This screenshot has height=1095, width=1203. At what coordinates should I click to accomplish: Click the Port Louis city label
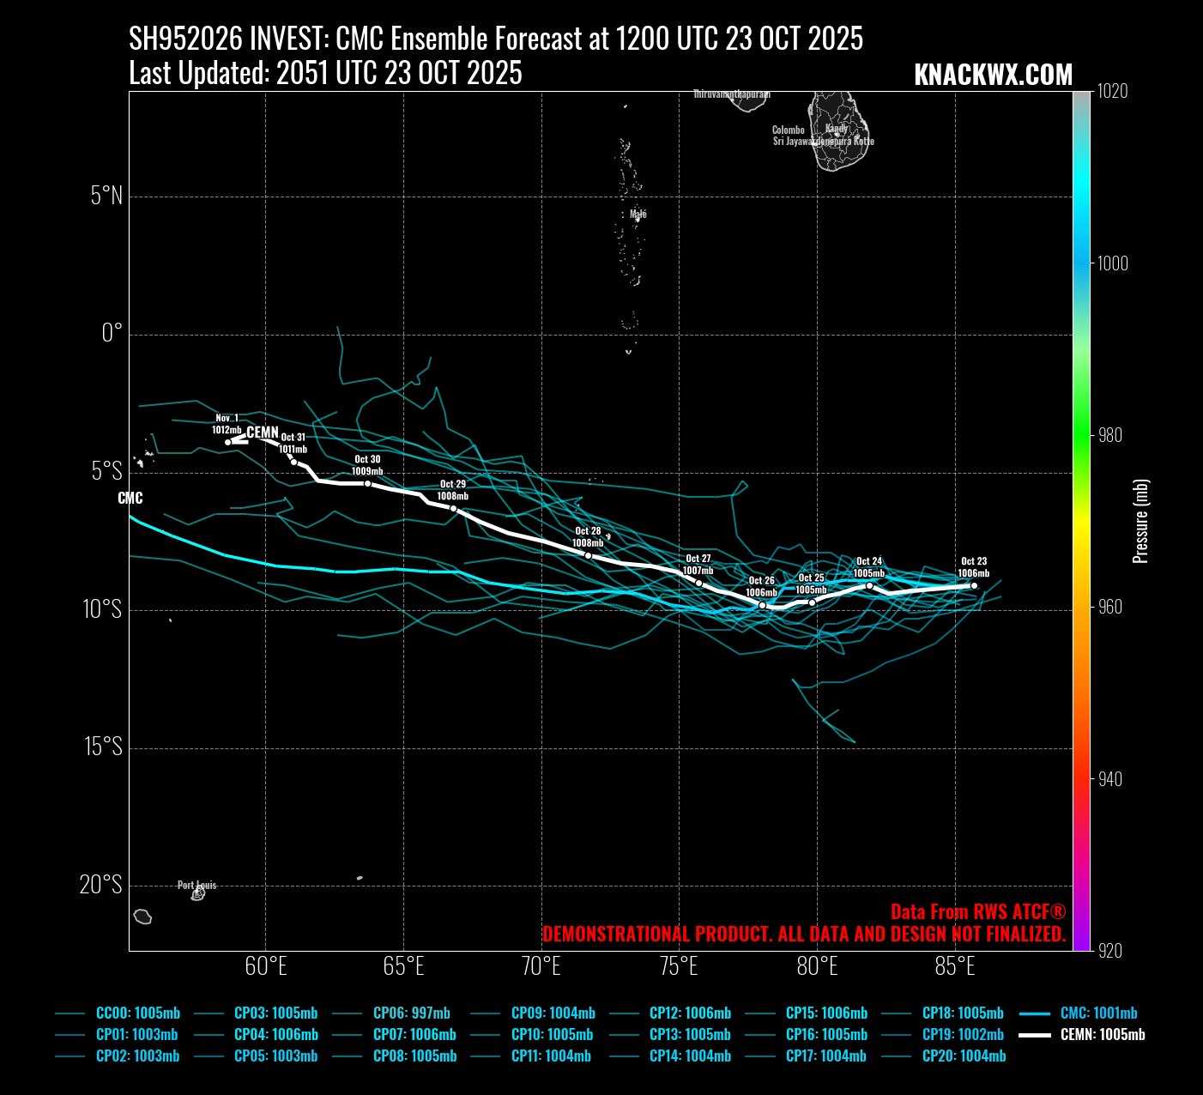(196, 885)
